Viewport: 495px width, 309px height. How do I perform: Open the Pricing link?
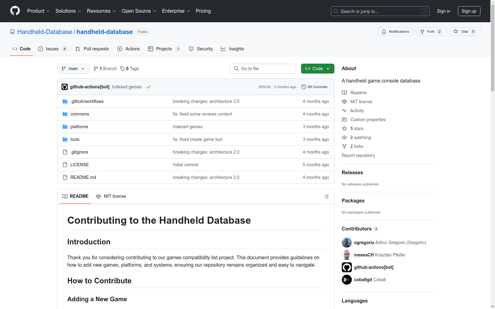[203, 11]
